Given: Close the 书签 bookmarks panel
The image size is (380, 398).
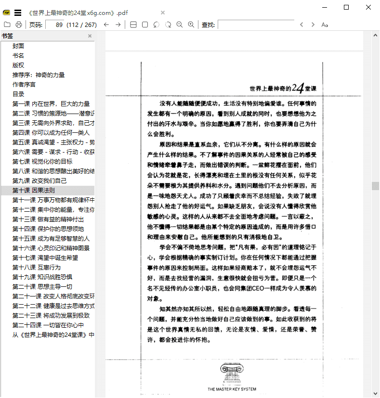Looking at the screenshot, I should (90, 36).
